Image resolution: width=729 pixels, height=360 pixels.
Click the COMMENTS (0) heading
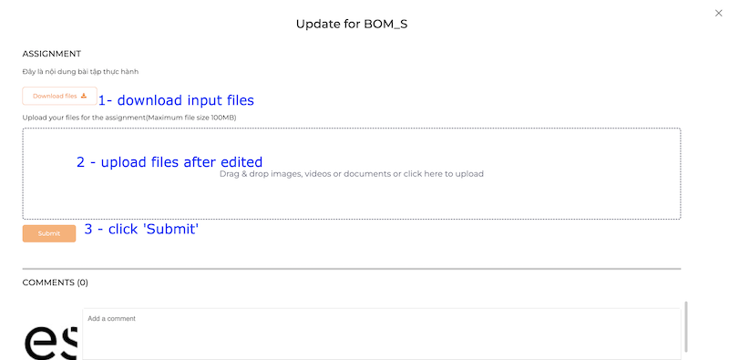55,283
